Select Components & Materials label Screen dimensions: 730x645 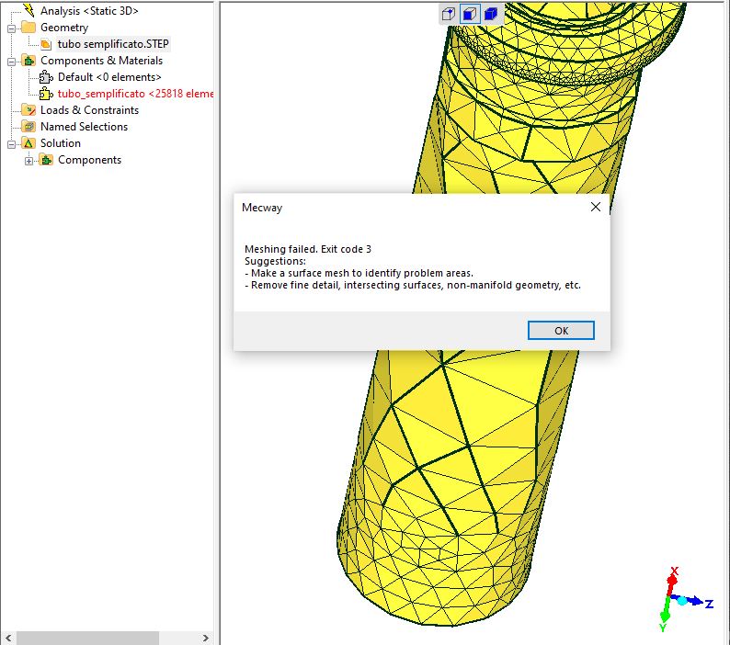pos(101,61)
